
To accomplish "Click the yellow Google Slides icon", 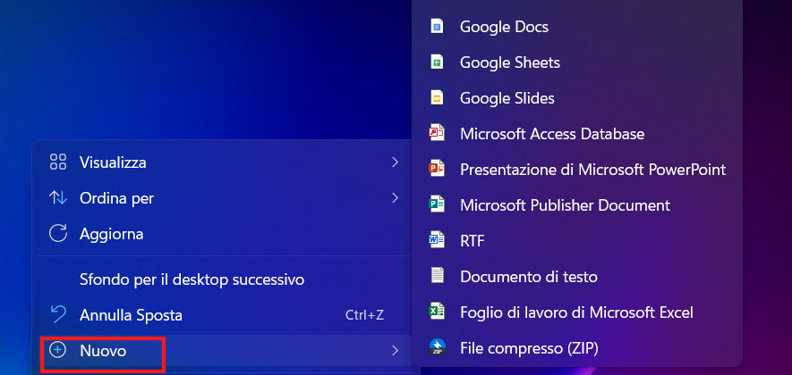I will pos(437,98).
